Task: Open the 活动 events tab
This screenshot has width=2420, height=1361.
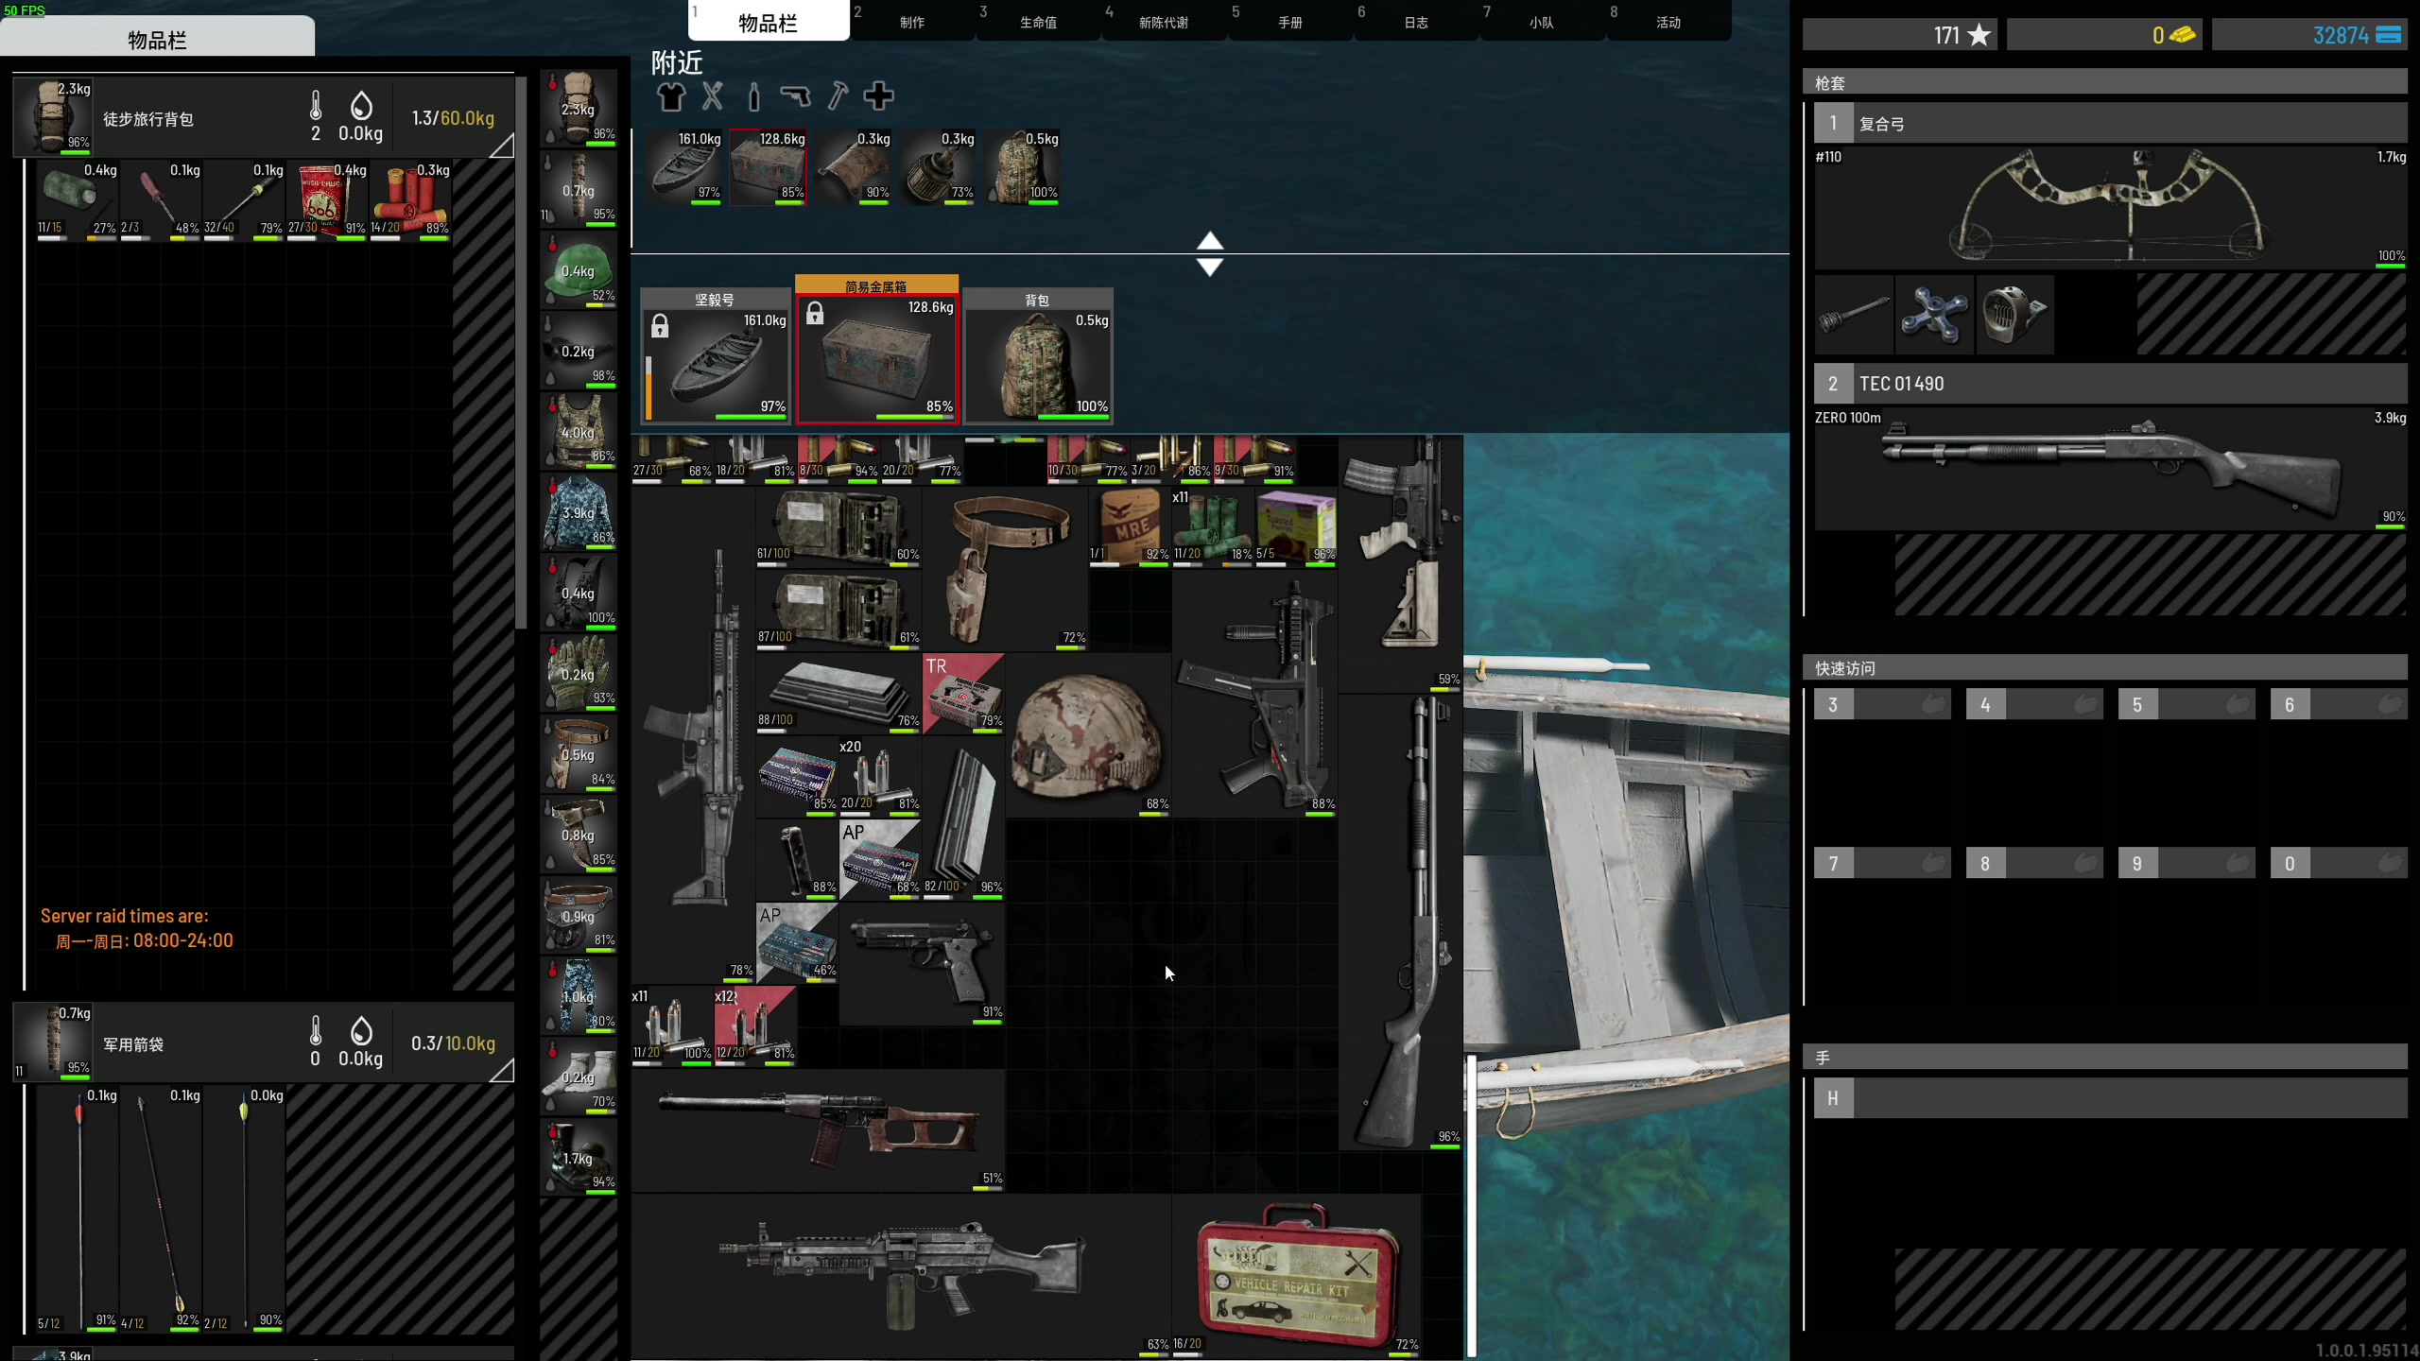Action: click(1668, 21)
